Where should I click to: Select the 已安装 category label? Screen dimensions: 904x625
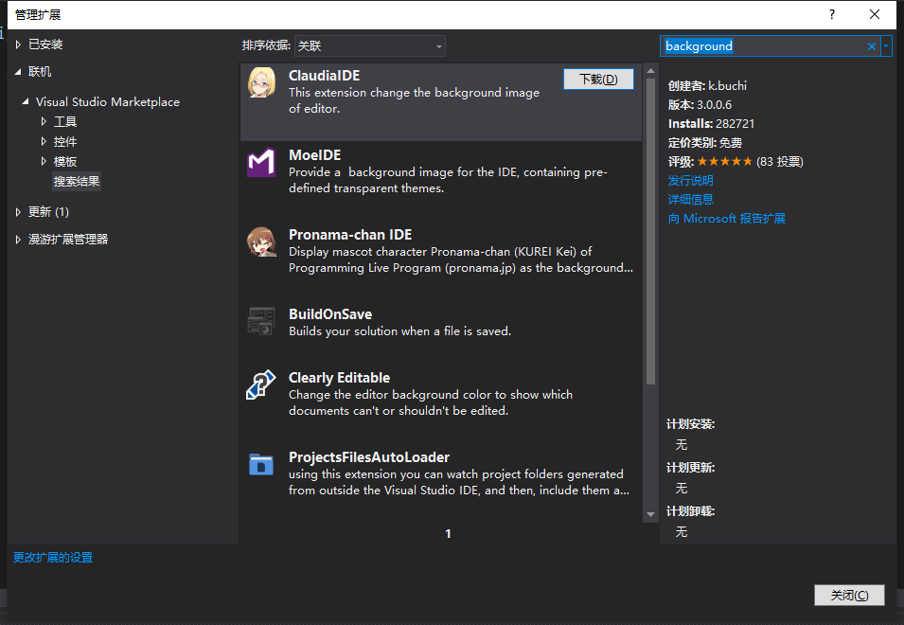coord(45,45)
